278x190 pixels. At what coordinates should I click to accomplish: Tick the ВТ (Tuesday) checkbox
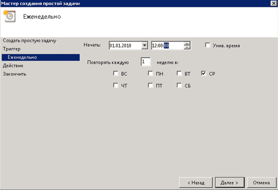[x=179, y=74]
